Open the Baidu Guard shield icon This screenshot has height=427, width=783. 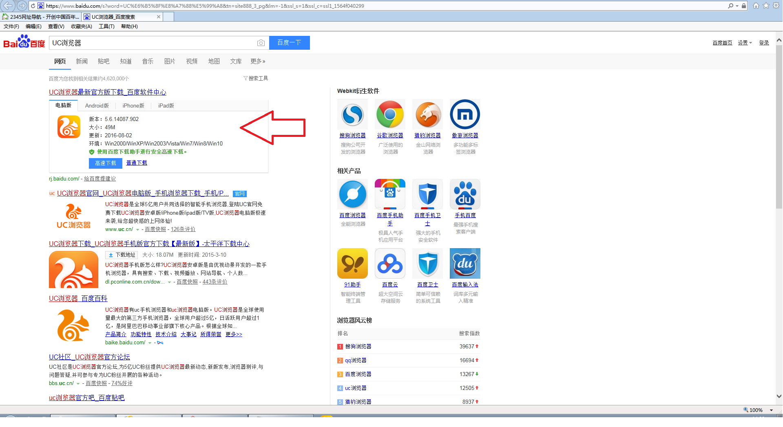(427, 264)
